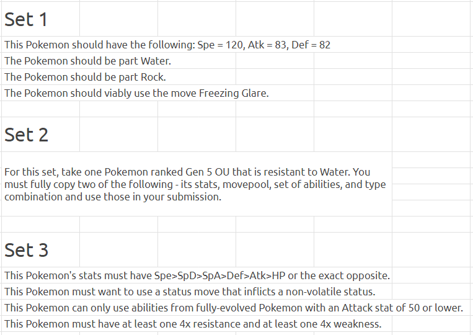The image size is (473, 335).
Task: Click the empty cell right of Set 2 heading
Action: (118, 135)
